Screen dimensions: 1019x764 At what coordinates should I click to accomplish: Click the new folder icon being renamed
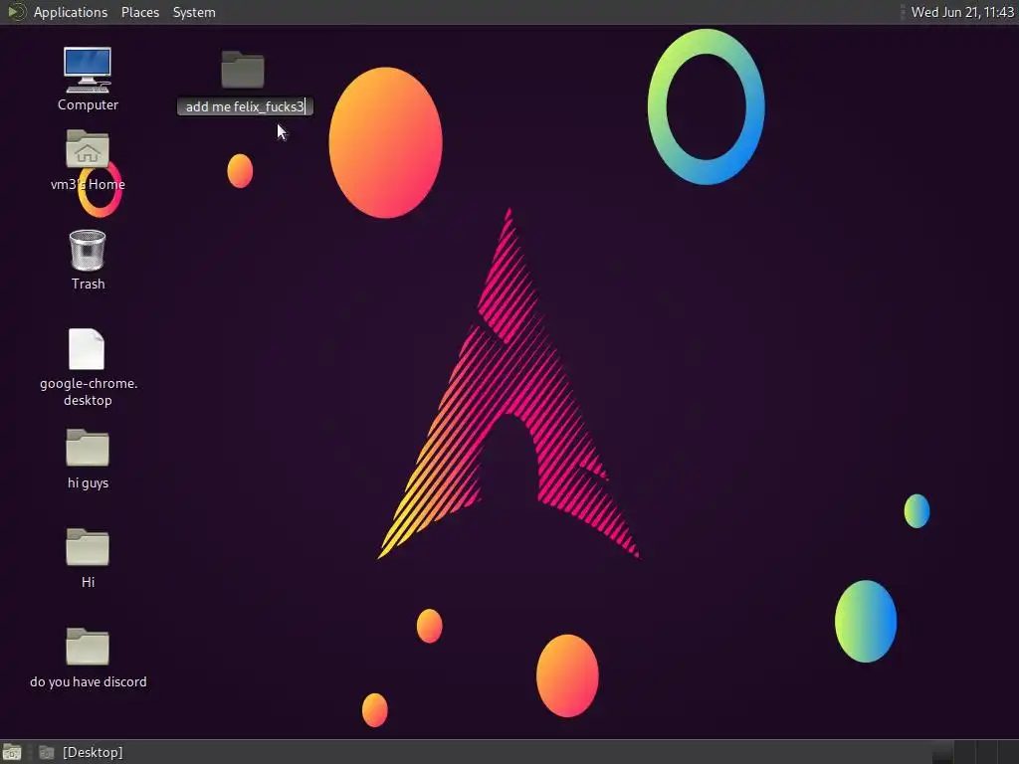243,69
